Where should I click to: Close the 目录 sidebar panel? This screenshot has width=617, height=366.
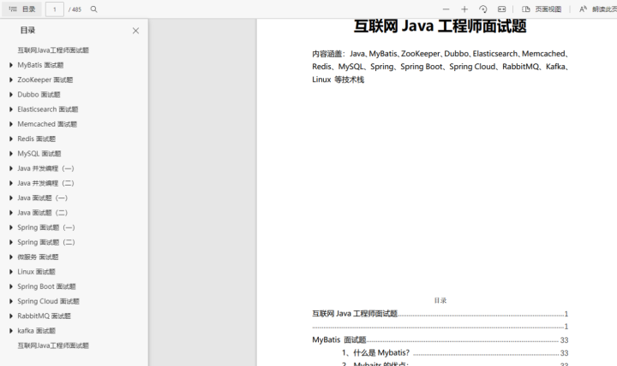[x=135, y=31]
